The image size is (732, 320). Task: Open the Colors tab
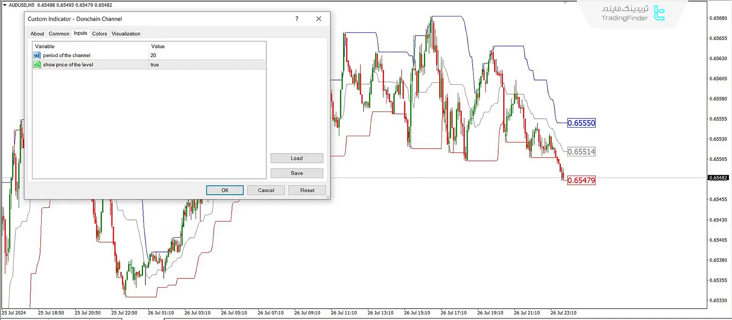(99, 34)
